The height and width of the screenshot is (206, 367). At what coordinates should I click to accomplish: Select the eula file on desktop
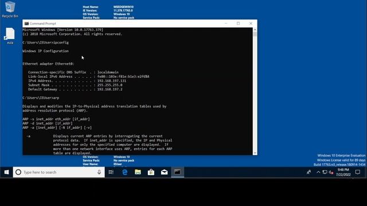[10, 35]
